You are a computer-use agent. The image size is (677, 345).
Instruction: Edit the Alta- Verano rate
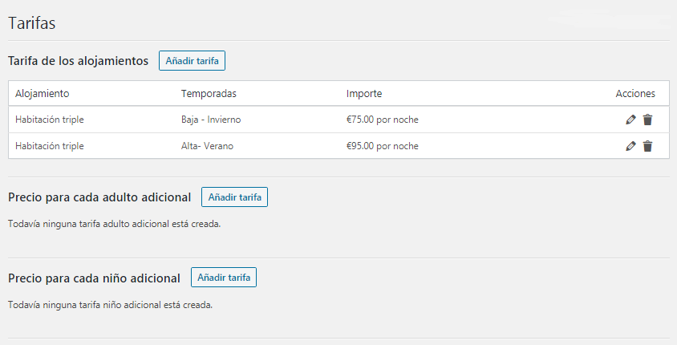tap(630, 146)
